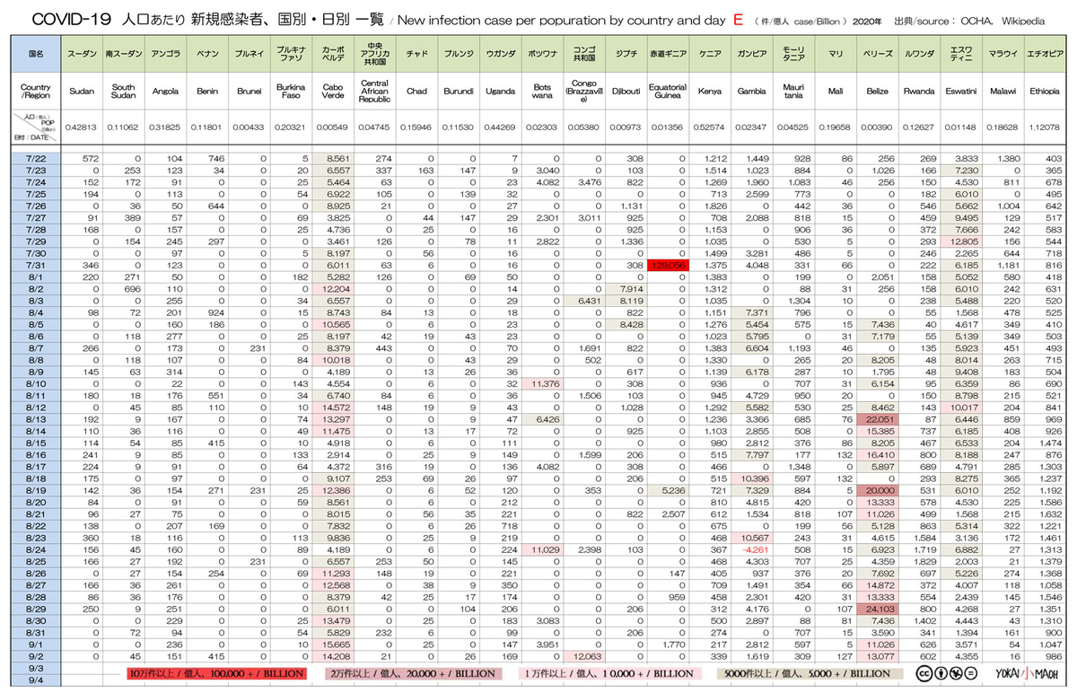Click the スーダン Japanese column header
This screenshot has height=693, width=1077.
click(x=82, y=54)
